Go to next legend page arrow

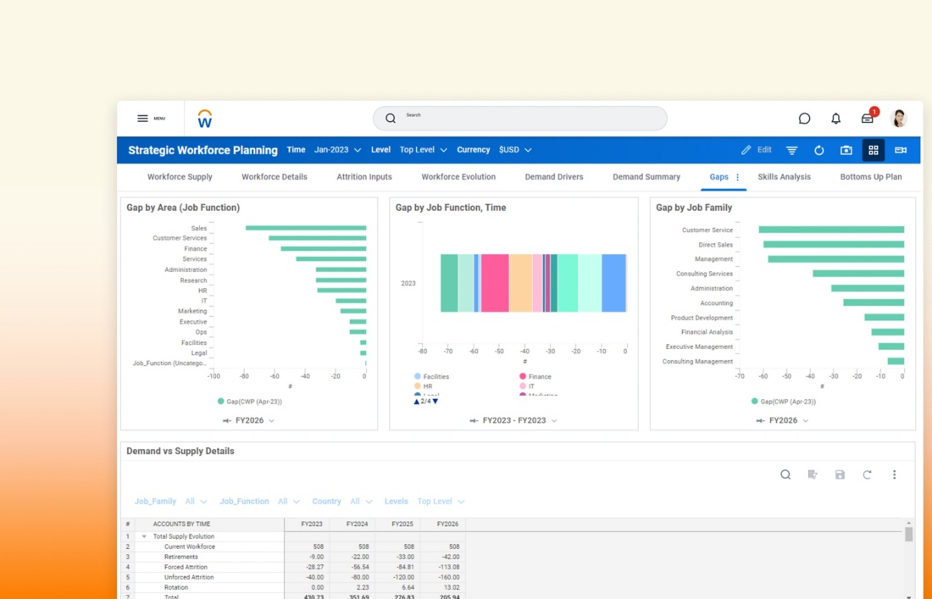(435, 402)
